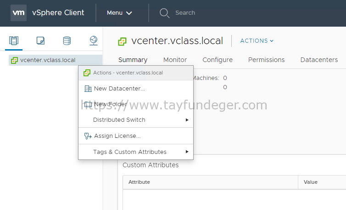Choose New Folder from context menu
The width and height of the screenshot is (346, 210).
(x=136, y=104)
